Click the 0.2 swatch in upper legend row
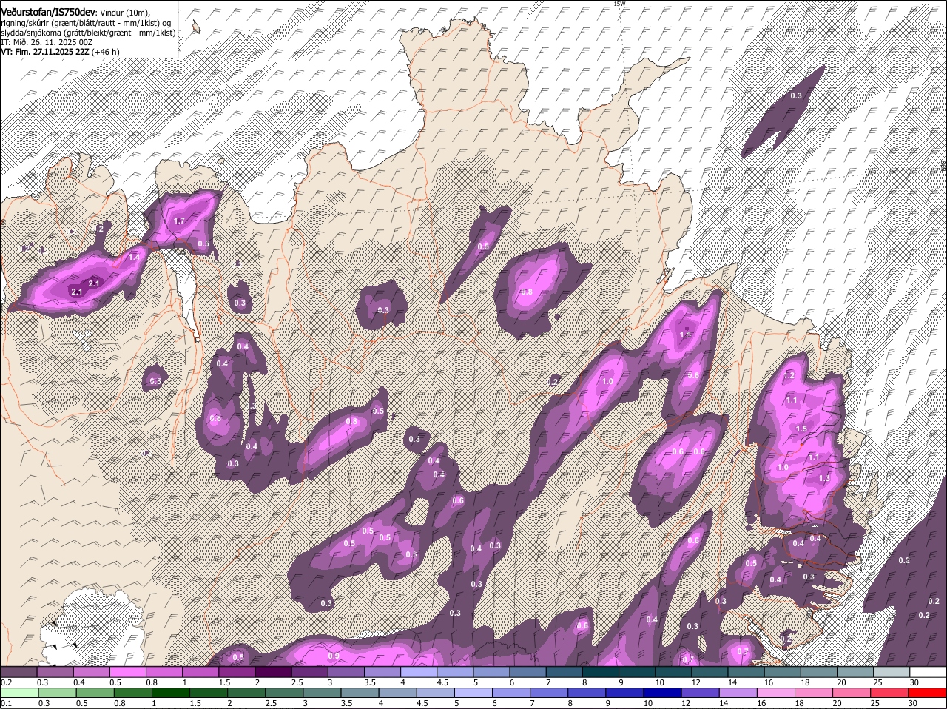This screenshot has width=947, height=709. [x=18, y=672]
